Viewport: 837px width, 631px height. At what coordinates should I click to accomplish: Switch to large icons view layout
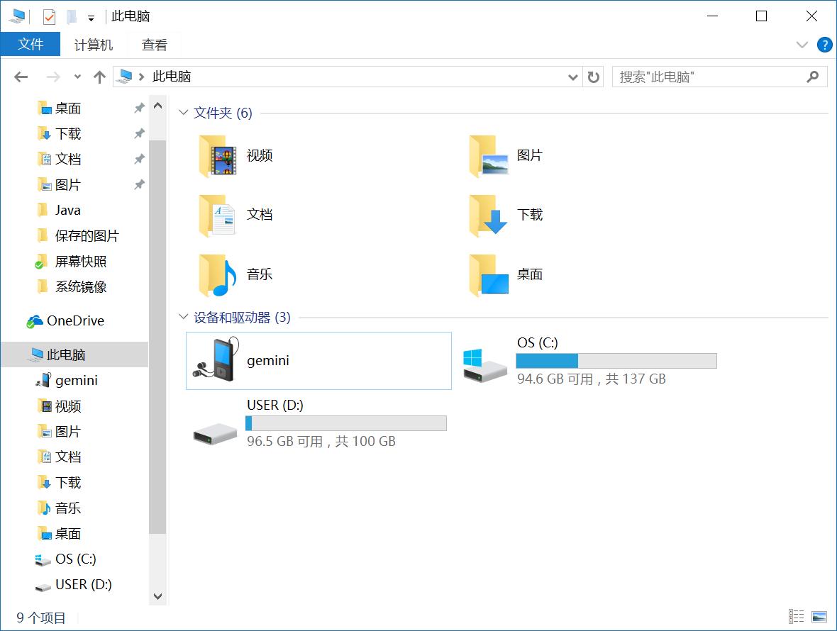point(819,617)
